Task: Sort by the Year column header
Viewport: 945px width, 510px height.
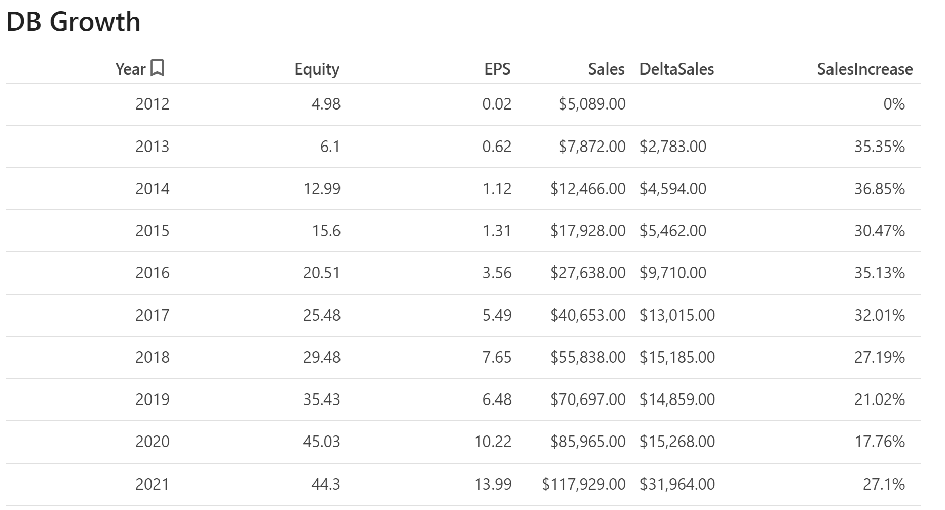Action: click(x=130, y=69)
